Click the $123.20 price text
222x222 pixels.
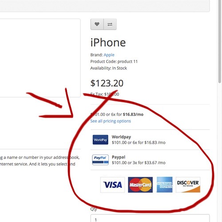[x=107, y=83]
